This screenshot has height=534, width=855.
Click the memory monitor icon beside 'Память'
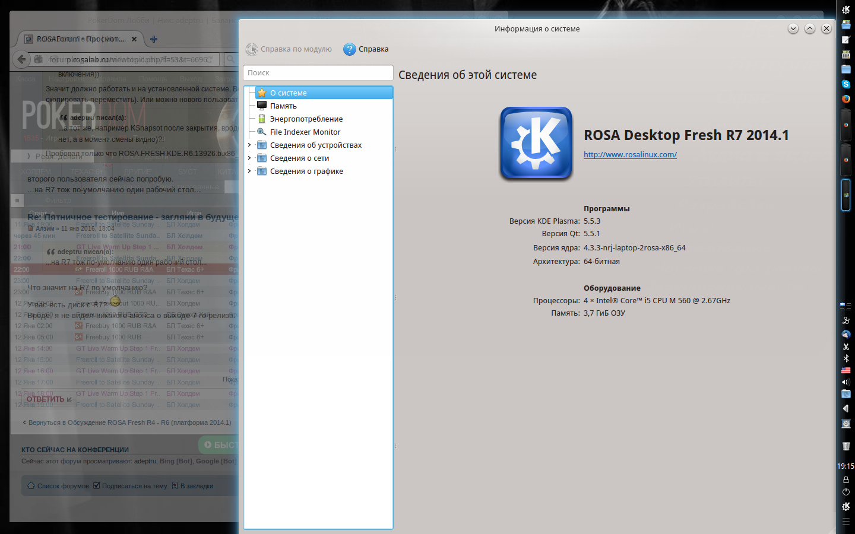tap(262, 106)
